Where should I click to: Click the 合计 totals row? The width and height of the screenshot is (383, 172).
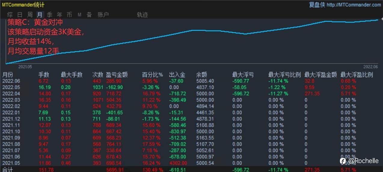click(x=192, y=170)
